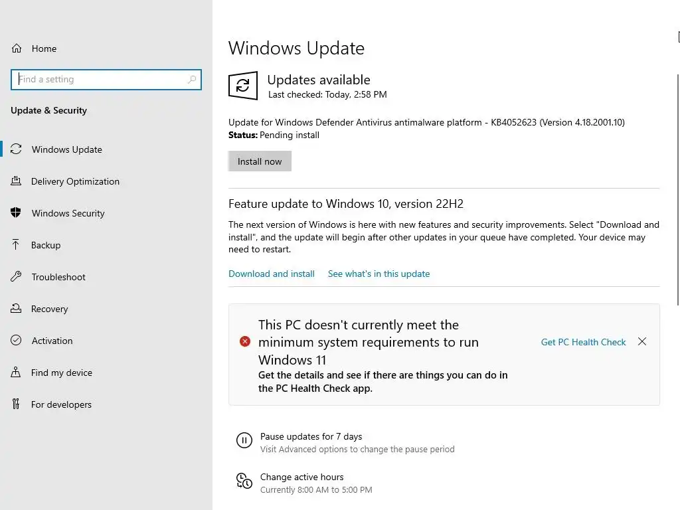
Task: Click the For developers icon
Action: coord(17,404)
